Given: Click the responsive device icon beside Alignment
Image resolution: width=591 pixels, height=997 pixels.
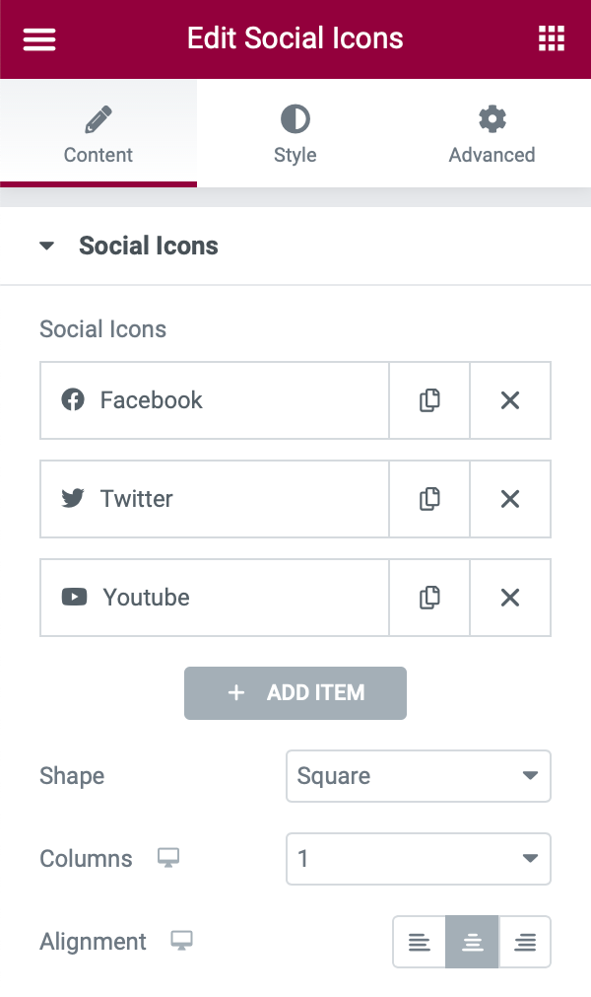Looking at the screenshot, I should click(181, 942).
